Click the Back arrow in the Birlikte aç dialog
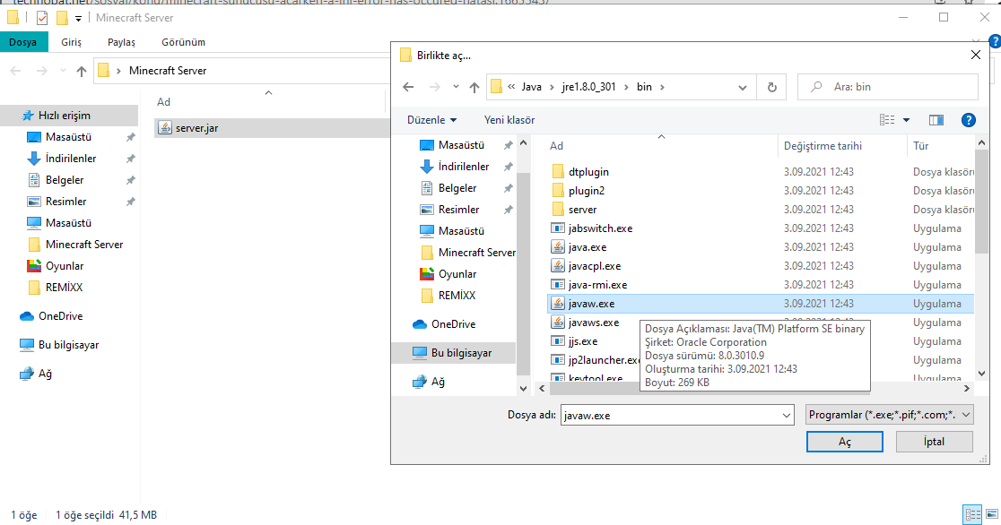The image size is (1001, 525). click(409, 87)
